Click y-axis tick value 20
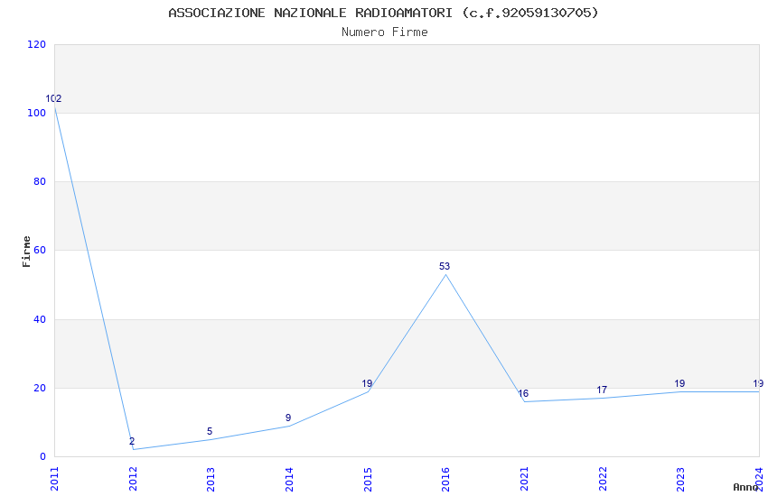768x496 pixels. click(x=40, y=388)
